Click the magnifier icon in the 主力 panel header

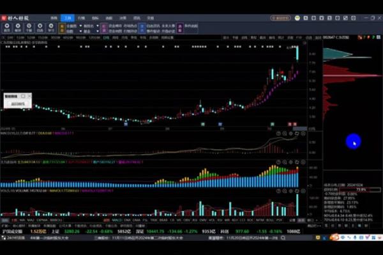coord(285,162)
